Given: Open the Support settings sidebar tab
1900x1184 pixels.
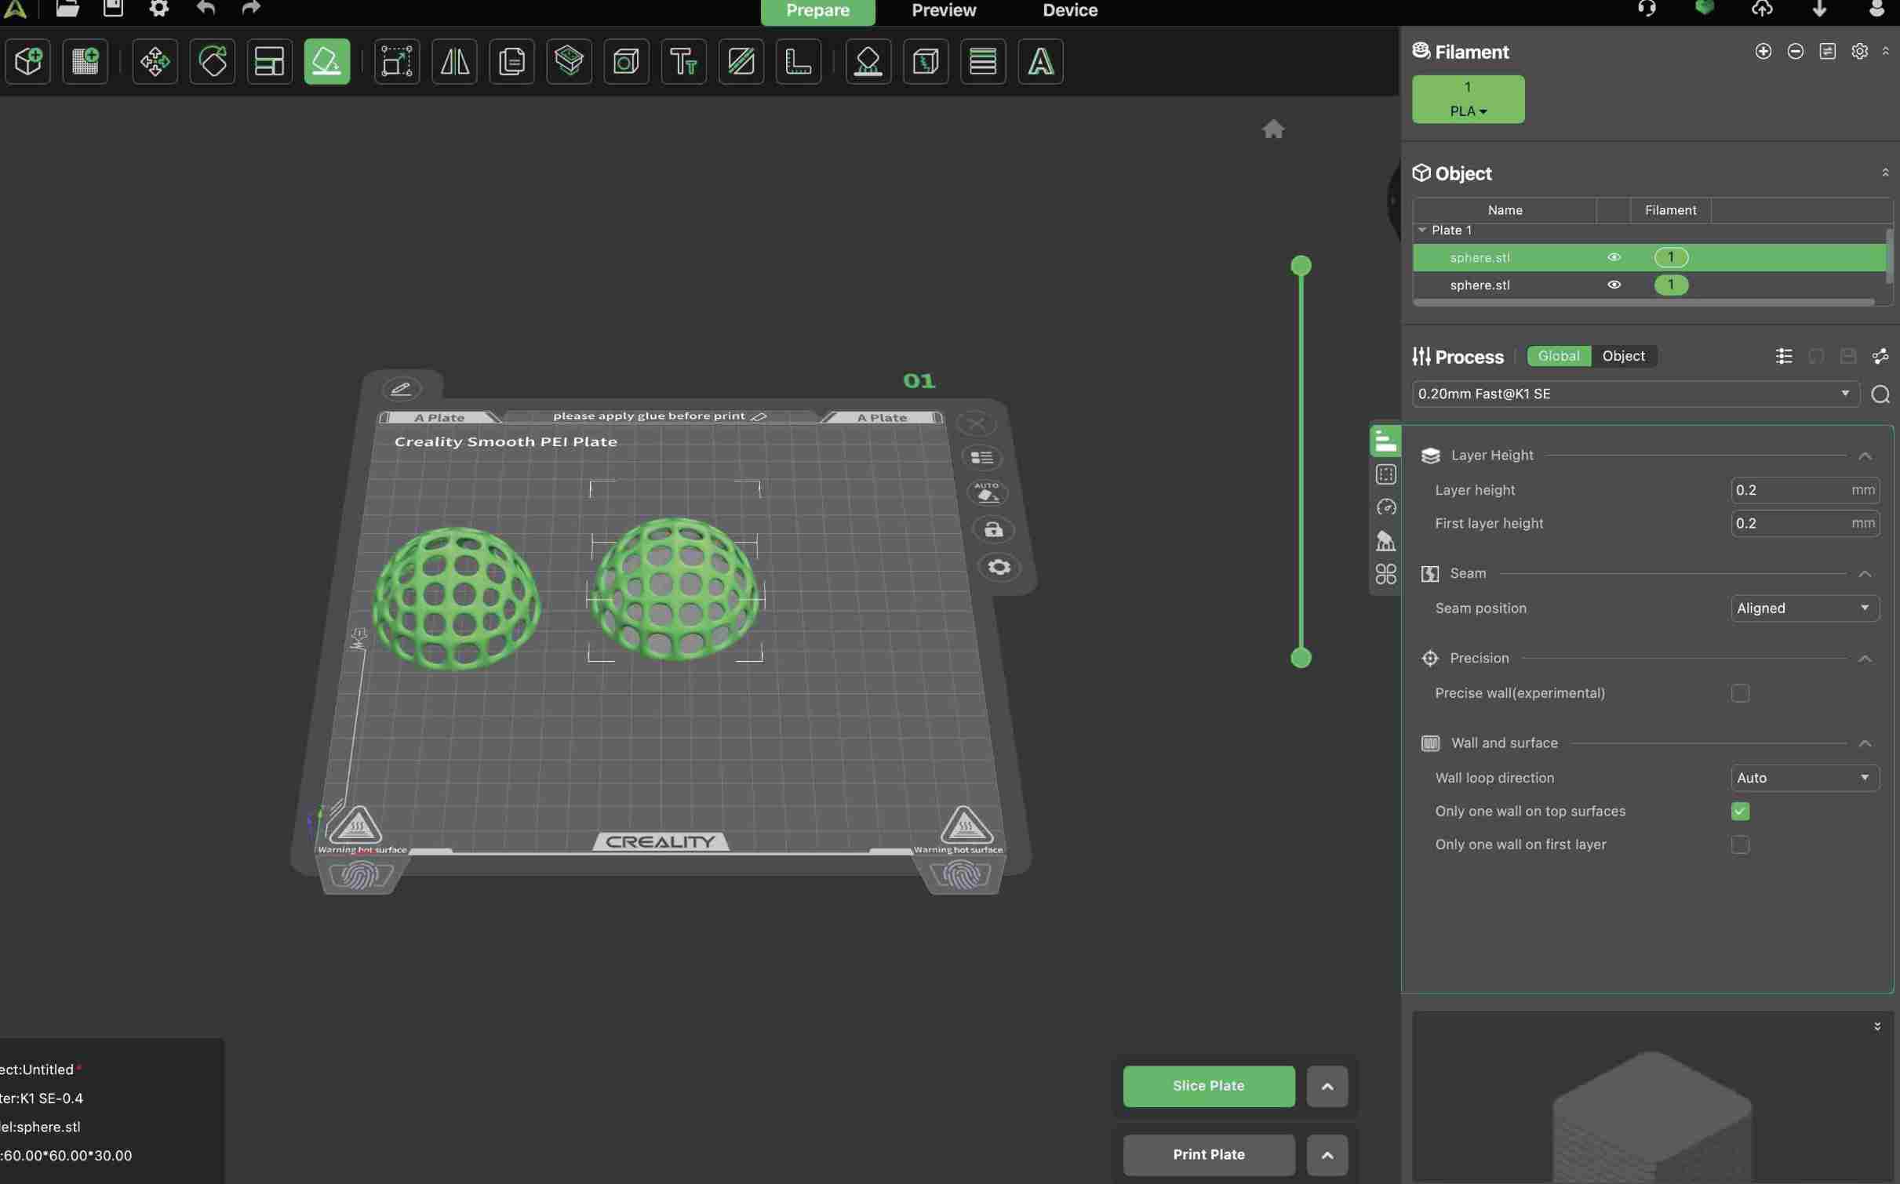Looking at the screenshot, I should [x=1386, y=541].
